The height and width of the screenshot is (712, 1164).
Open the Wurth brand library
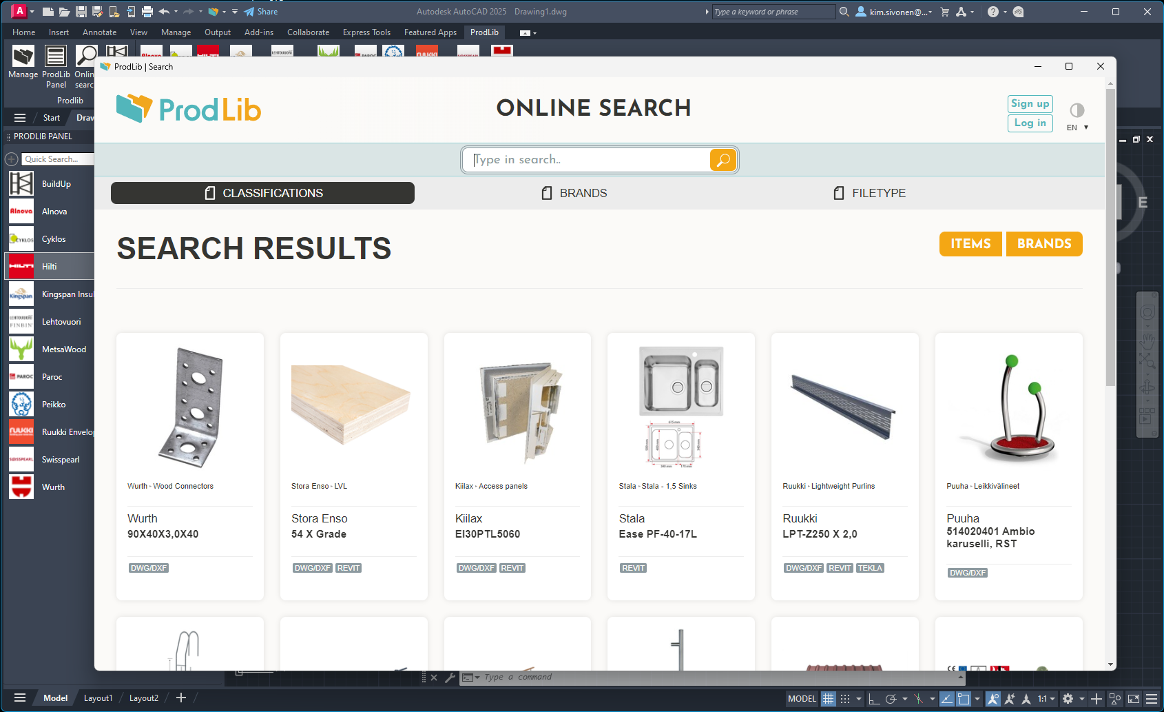click(x=50, y=487)
